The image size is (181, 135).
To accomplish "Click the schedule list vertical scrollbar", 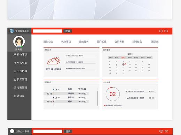I will coord(98,98).
